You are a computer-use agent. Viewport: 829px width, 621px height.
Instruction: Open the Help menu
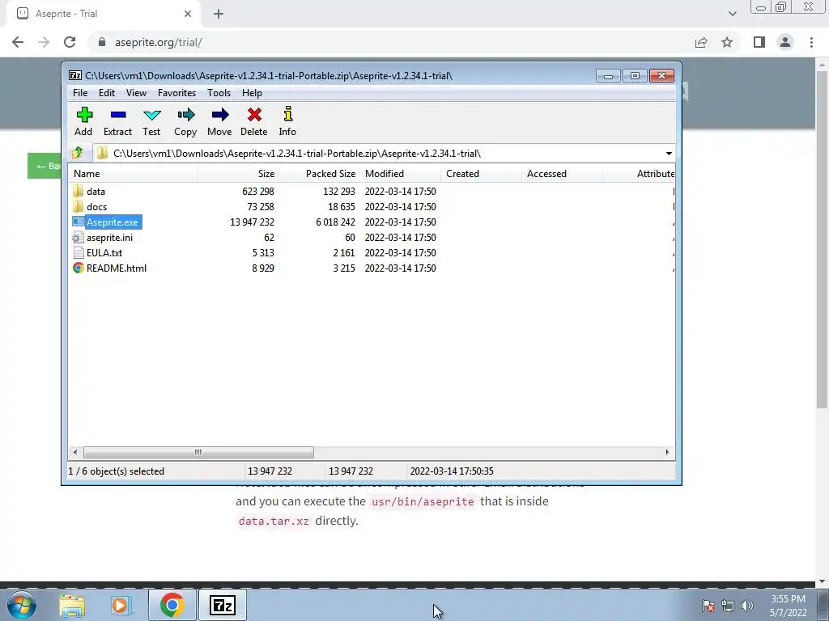(253, 93)
